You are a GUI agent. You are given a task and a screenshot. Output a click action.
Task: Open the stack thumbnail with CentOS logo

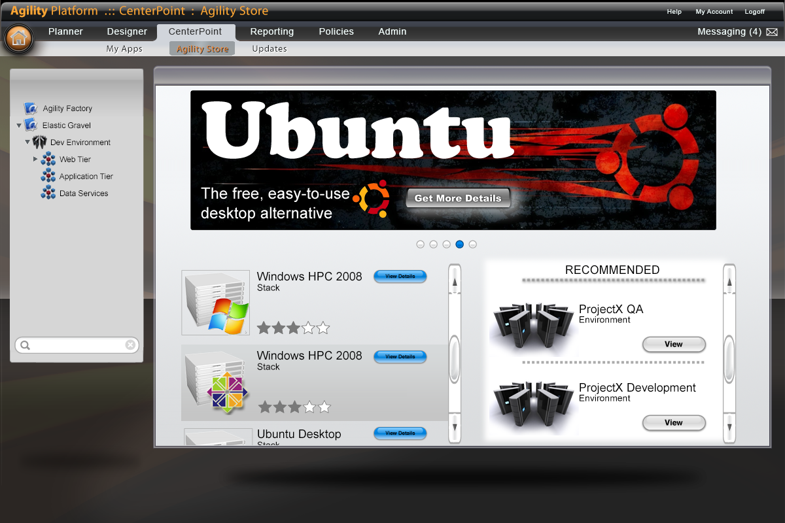pos(215,382)
